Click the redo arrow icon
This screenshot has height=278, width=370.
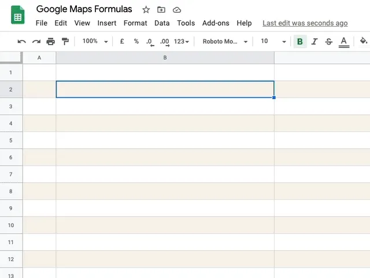pyautogui.click(x=36, y=41)
